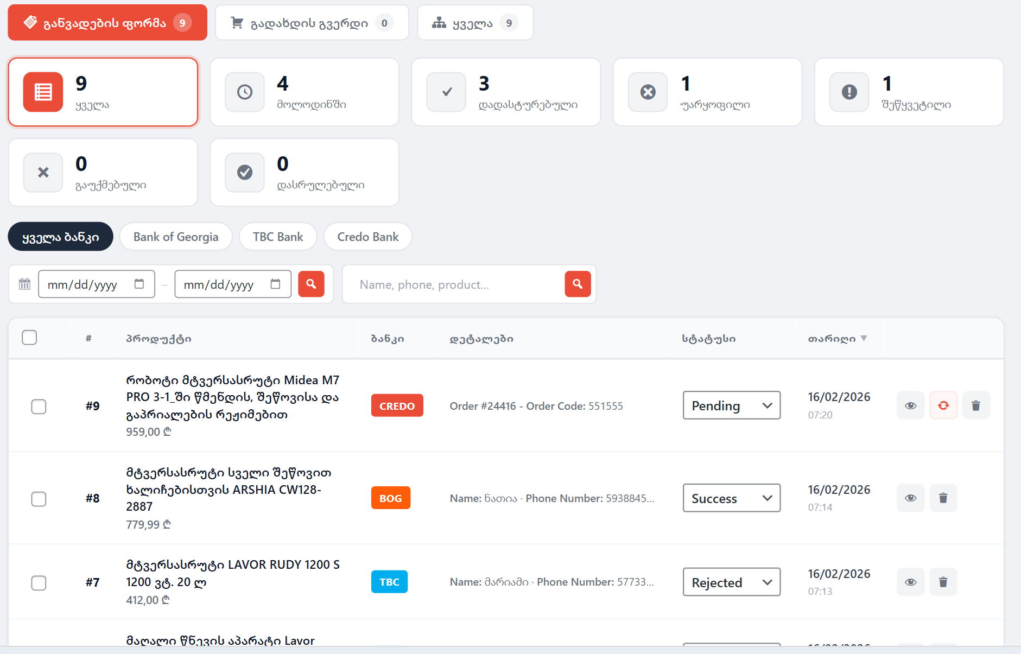Image resolution: width=1021 pixels, height=654 pixels.
Task: Check the checkbox for order #9
Action: (x=39, y=407)
